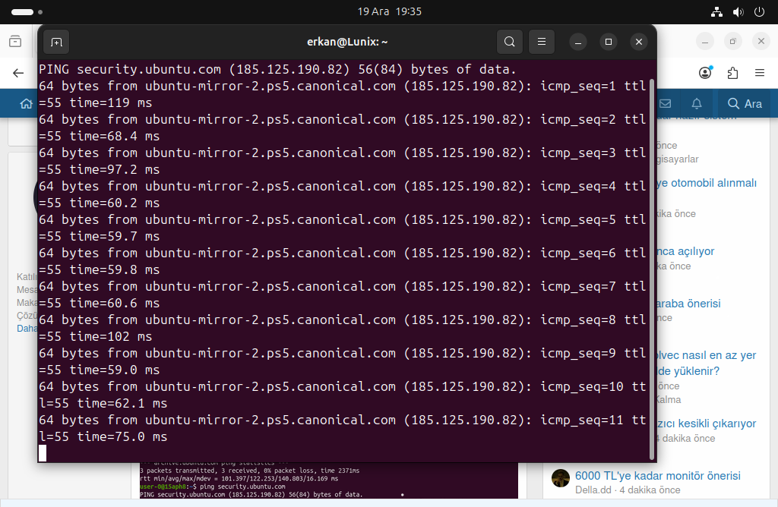The image size is (778, 507).
Task: Search in the terminal window
Action: (x=510, y=43)
